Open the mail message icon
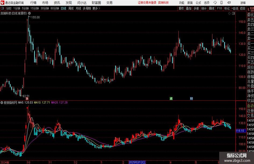 (229, 3)
